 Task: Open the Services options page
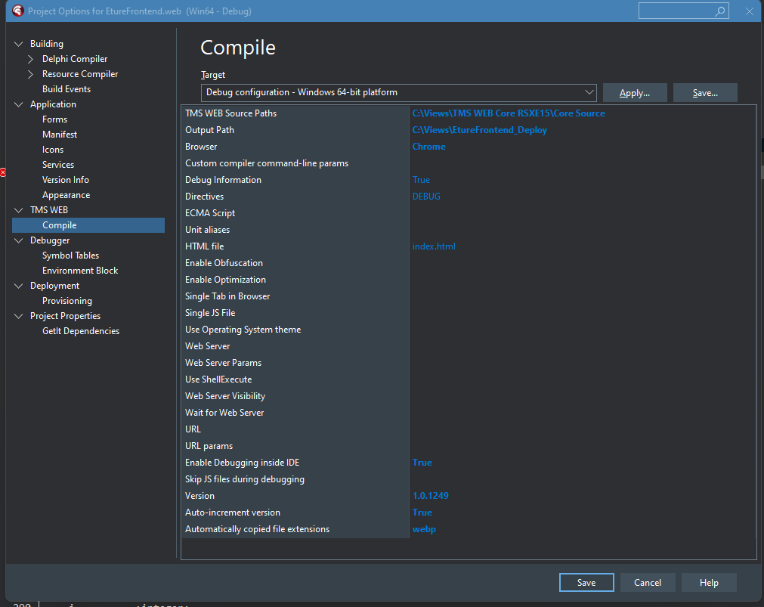(x=58, y=165)
